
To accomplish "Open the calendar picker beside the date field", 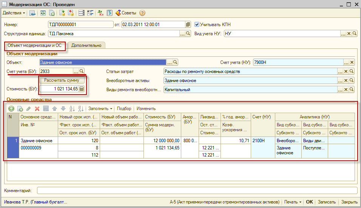I will pyautogui.click(x=188, y=25).
